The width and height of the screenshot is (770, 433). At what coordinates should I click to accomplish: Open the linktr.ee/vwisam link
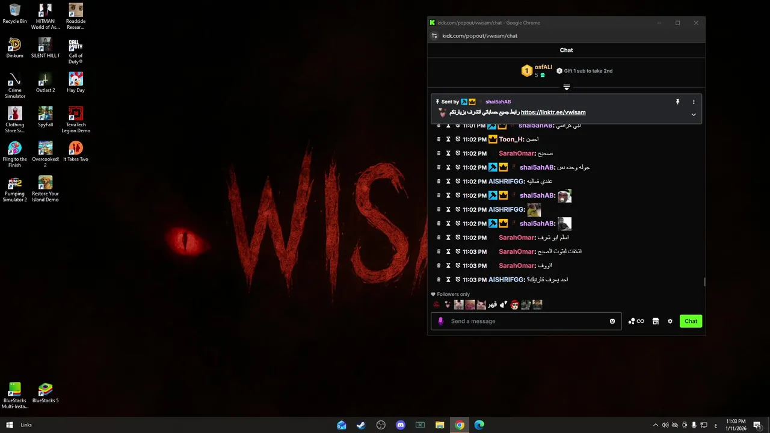point(553,112)
